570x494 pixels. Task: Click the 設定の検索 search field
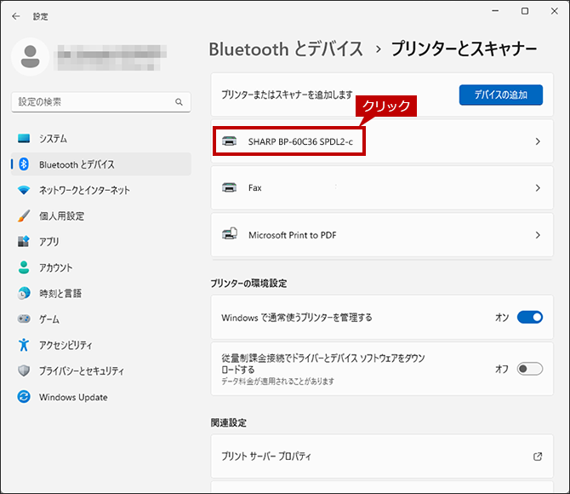click(x=101, y=102)
